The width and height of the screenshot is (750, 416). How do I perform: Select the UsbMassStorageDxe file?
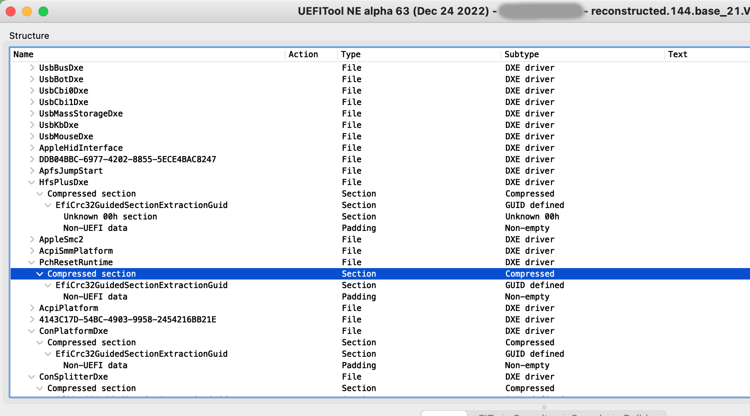(81, 113)
